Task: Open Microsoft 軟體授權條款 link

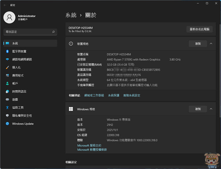Action: 92,150
